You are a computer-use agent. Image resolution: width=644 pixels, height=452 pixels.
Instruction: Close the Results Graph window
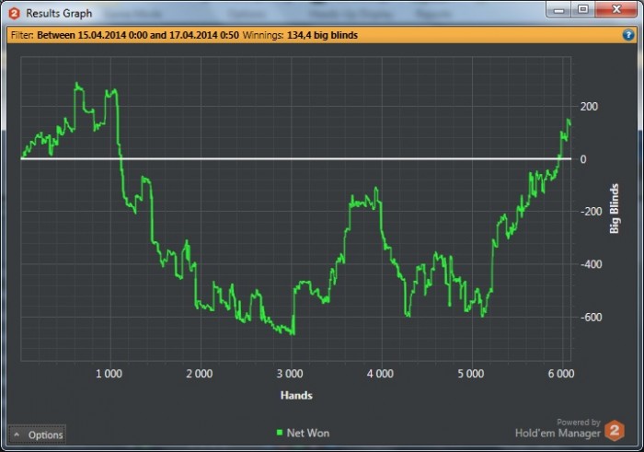point(616,9)
